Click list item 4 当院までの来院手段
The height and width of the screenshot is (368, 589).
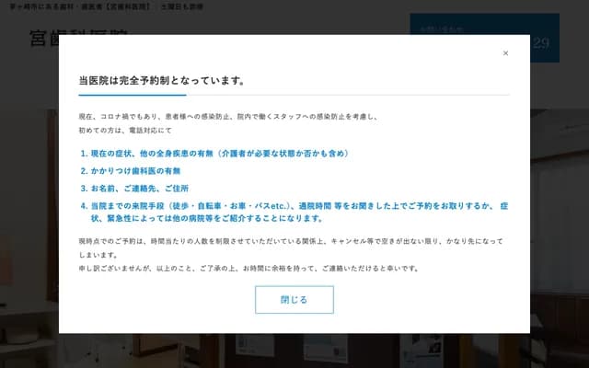click(x=294, y=212)
